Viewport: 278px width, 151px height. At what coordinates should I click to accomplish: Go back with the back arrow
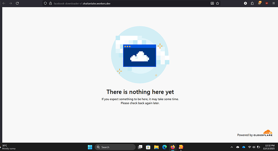pos(4,3)
